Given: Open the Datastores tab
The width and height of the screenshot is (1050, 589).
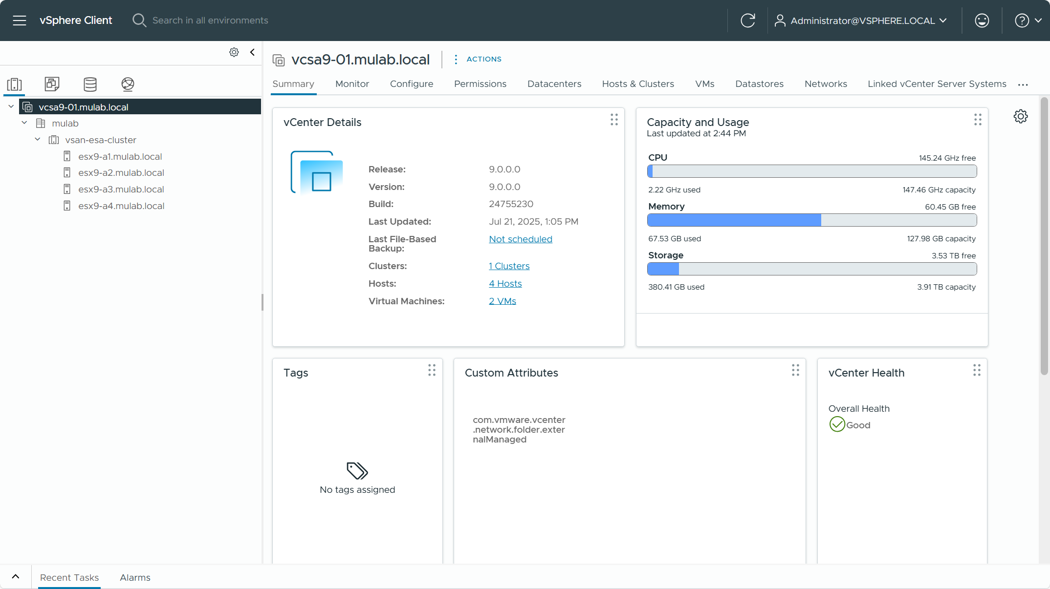Looking at the screenshot, I should coord(759,84).
